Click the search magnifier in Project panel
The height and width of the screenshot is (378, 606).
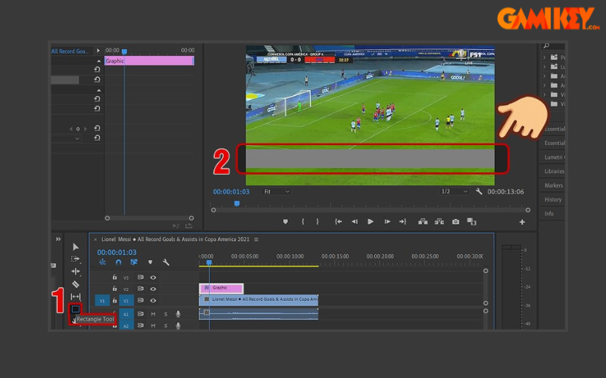(546, 46)
